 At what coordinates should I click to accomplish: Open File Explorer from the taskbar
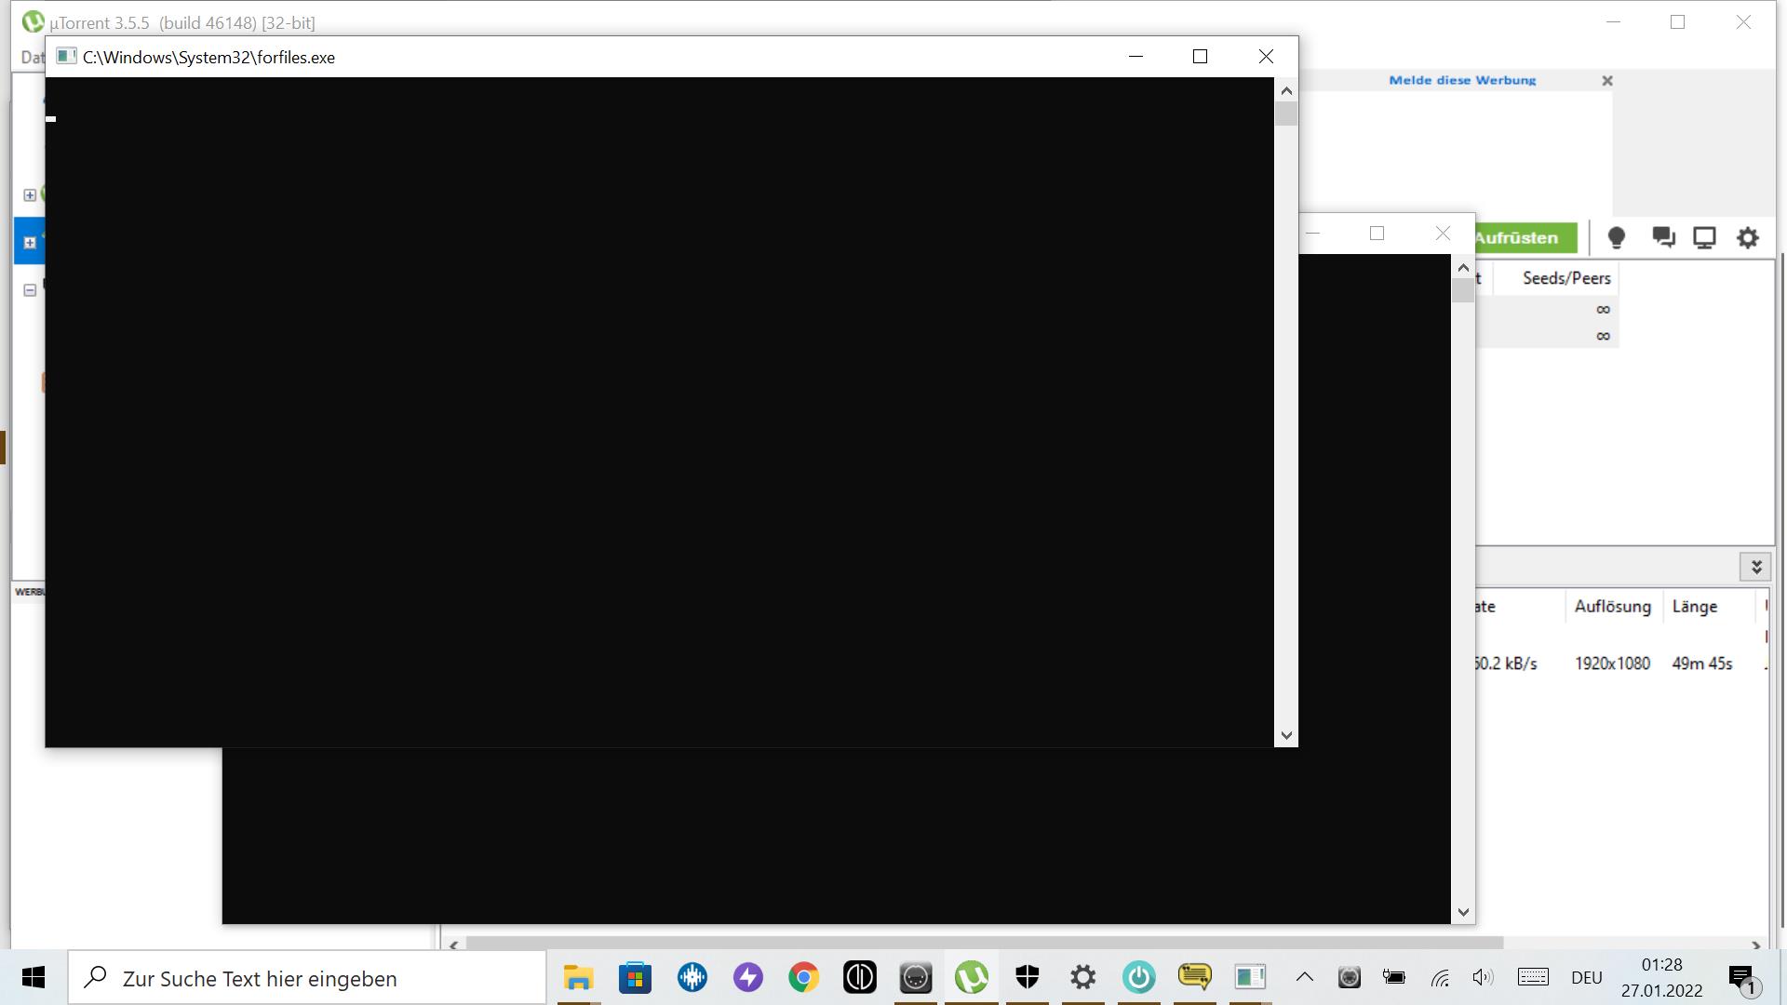[578, 977]
